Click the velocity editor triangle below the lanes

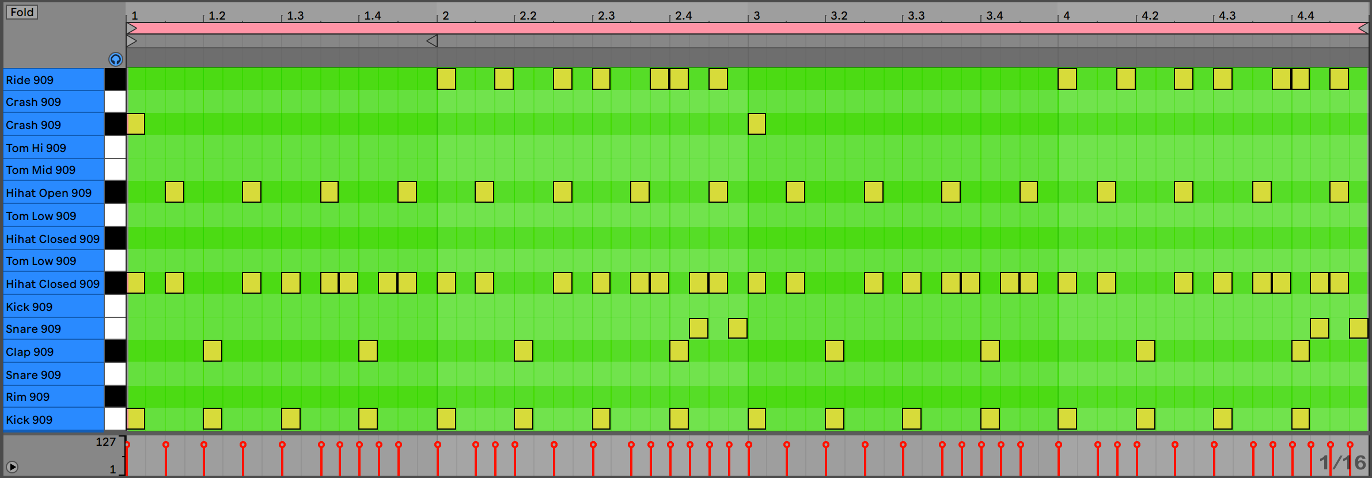(x=12, y=467)
